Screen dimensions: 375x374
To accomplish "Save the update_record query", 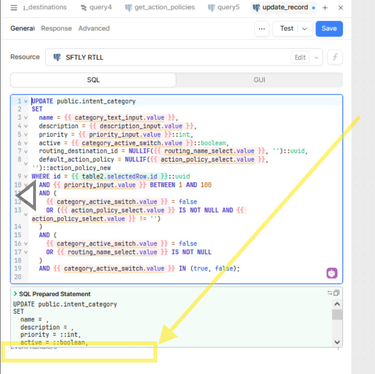I will pyautogui.click(x=329, y=29).
